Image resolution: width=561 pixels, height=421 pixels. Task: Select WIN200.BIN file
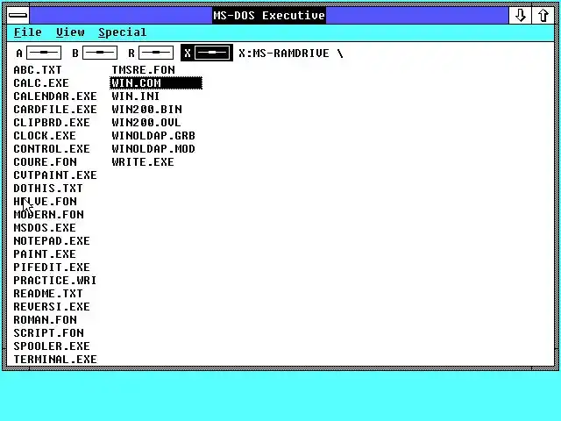click(146, 109)
